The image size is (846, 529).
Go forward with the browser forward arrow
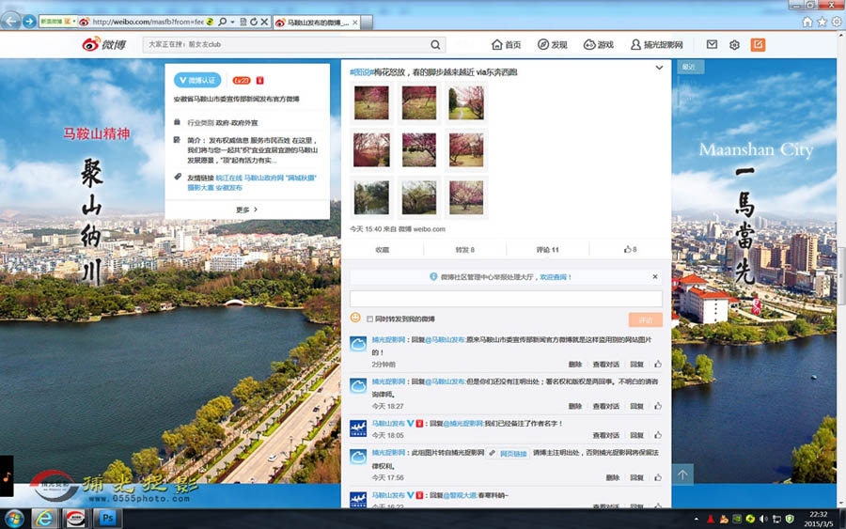(30, 22)
